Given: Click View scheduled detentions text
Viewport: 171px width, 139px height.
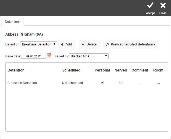Looking at the screenshot, I should click(x=133, y=44).
